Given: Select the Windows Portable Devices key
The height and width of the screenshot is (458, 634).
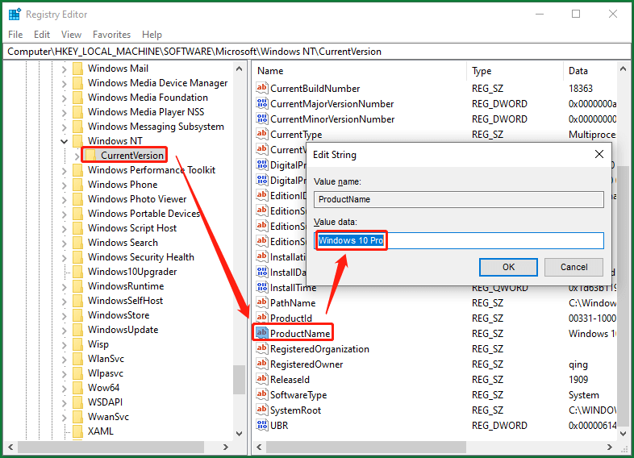Looking at the screenshot, I should 144,214.
